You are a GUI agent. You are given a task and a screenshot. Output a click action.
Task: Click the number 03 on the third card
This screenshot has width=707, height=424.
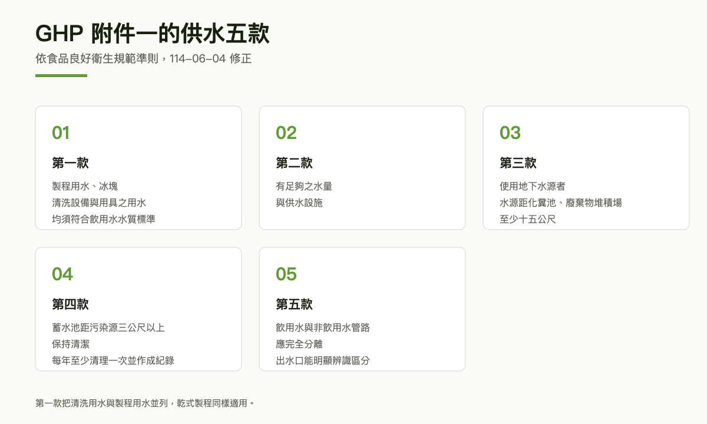tap(510, 133)
